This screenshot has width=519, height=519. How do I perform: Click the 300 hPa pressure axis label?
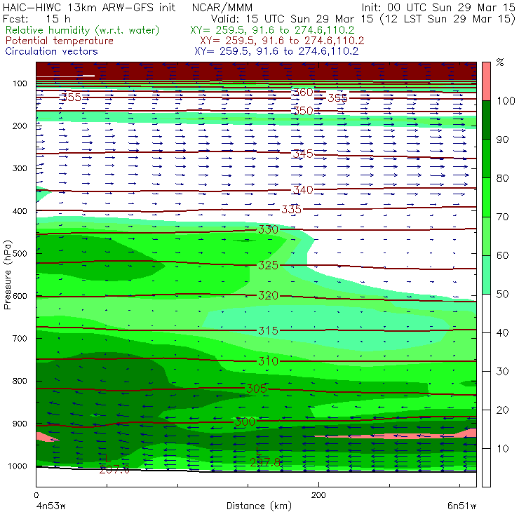pyautogui.click(x=20, y=168)
